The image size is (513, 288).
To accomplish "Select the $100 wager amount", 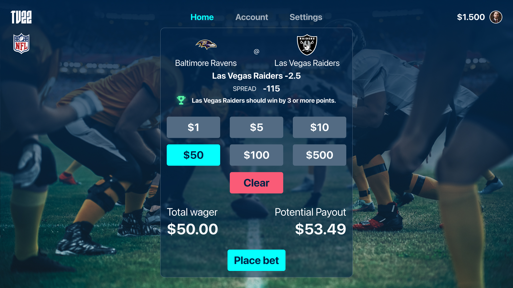I will [x=256, y=155].
